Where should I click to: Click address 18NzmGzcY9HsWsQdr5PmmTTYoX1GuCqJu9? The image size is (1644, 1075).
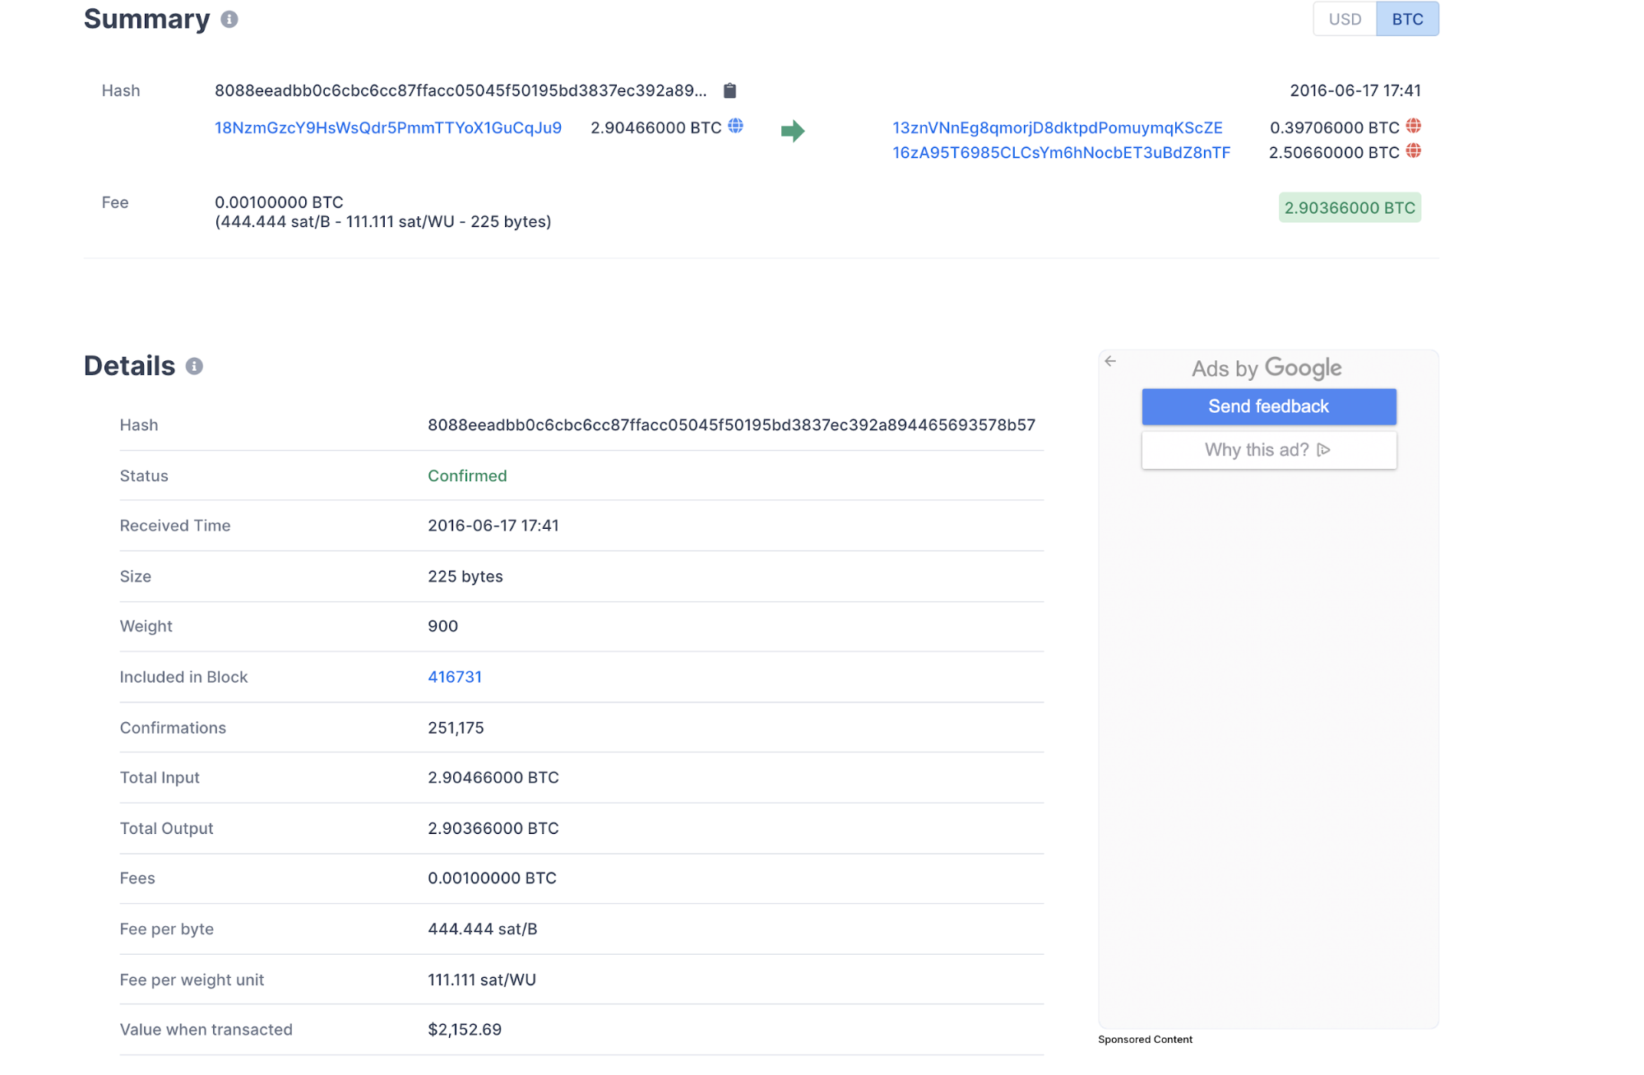(x=387, y=127)
